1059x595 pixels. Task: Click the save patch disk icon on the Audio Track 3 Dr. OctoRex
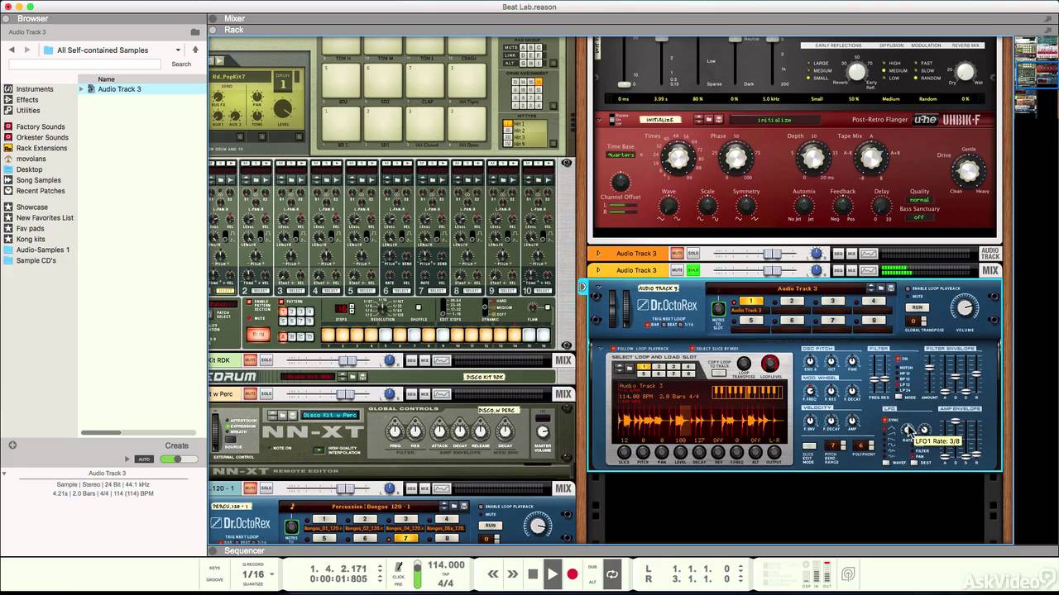(x=890, y=288)
